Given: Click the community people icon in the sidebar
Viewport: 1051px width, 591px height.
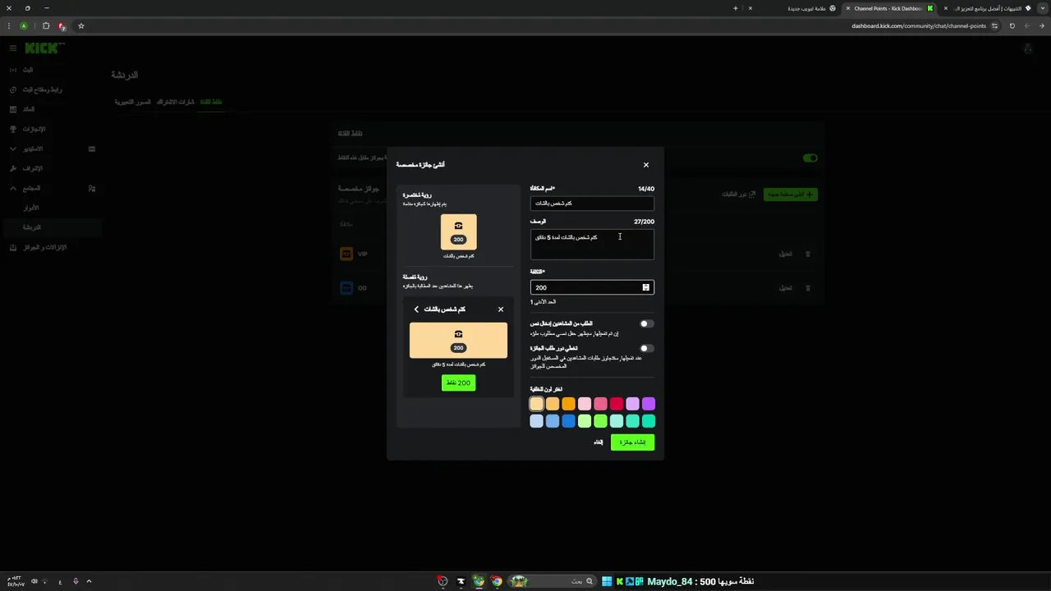Looking at the screenshot, I should (x=92, y=188).
